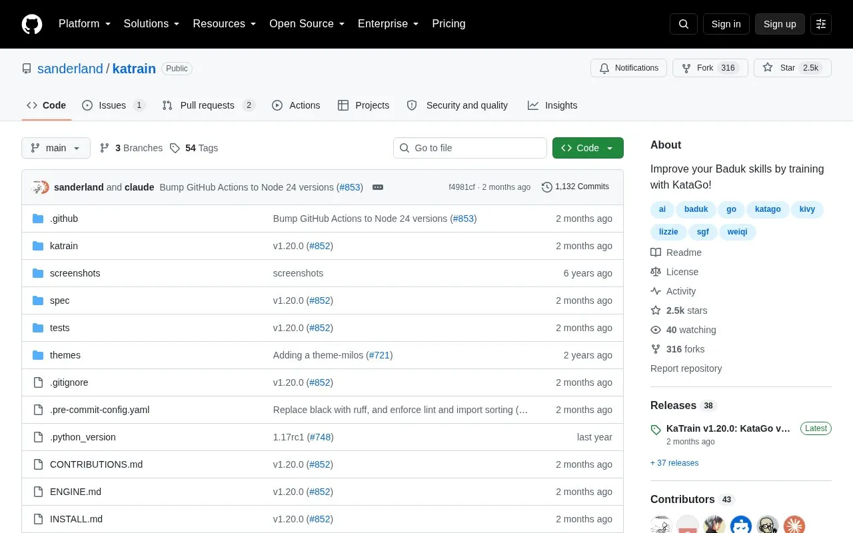Click the release tag icon
Viewport: 853px width, 533px height.
pyautogui.click(x=656, y=430)
